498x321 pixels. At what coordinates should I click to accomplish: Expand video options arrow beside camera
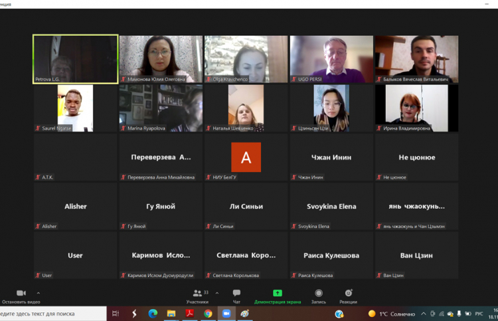39,293
